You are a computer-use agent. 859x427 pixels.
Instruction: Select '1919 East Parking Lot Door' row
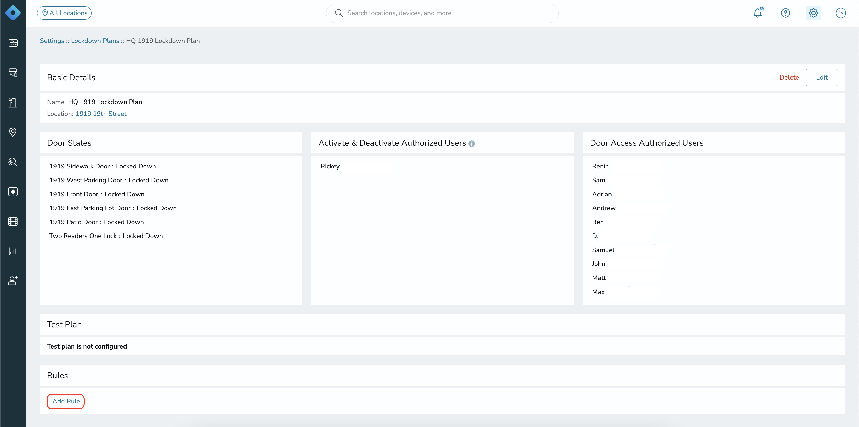113,208
